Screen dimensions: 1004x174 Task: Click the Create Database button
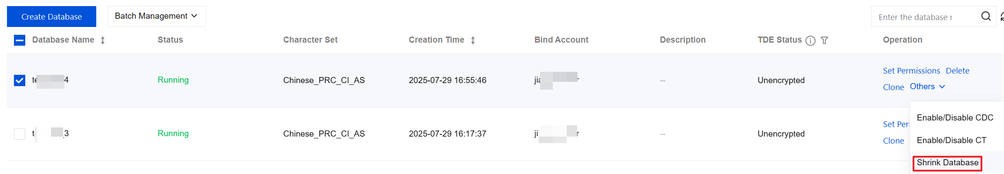click(51, 17)
